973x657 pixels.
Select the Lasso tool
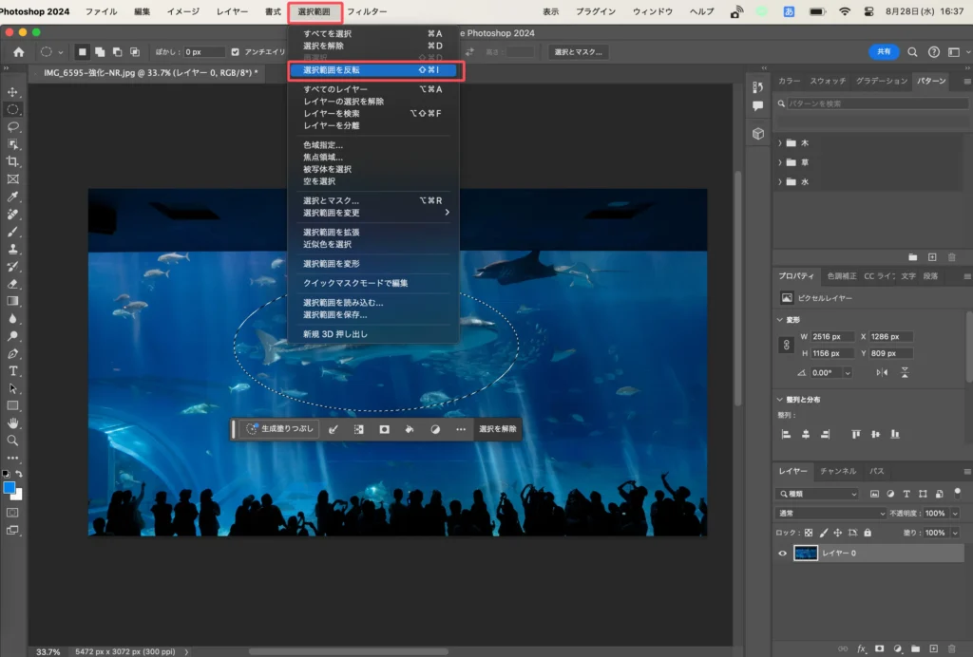click(13, 126)
